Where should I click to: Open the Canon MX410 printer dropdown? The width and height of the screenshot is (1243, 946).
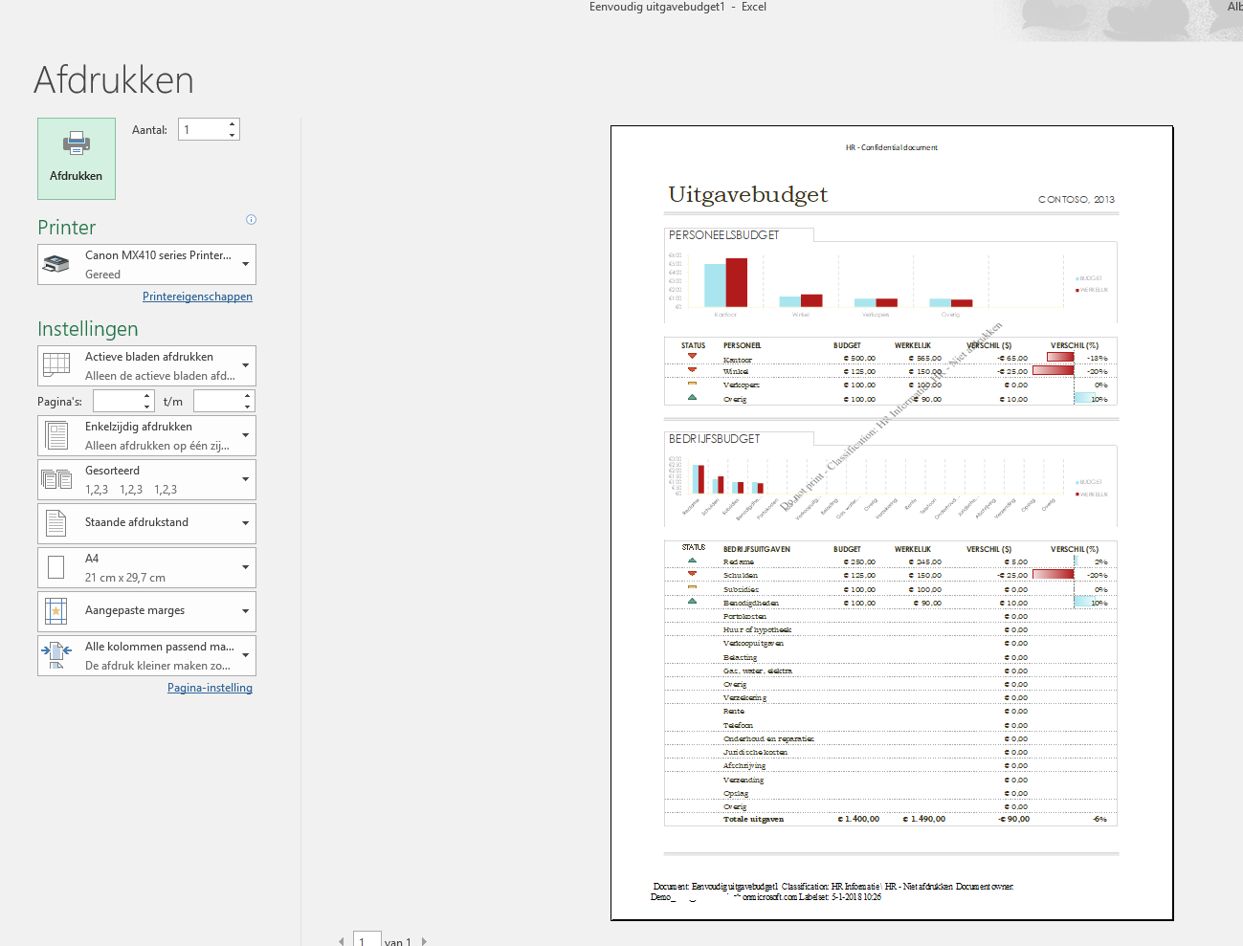click(x=147, y=265)
